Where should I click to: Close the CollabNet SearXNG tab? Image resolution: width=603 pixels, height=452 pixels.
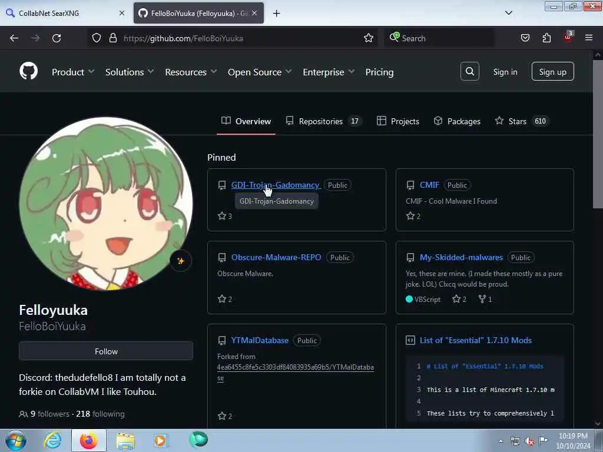point(122,13)
